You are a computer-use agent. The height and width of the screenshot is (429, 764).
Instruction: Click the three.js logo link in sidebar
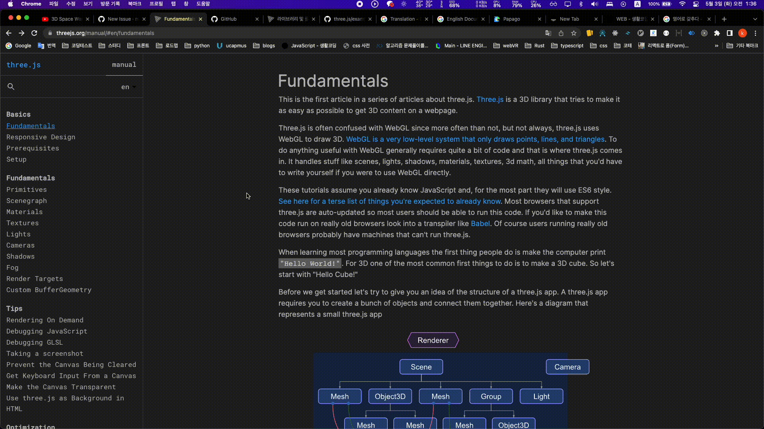point(23,65)
